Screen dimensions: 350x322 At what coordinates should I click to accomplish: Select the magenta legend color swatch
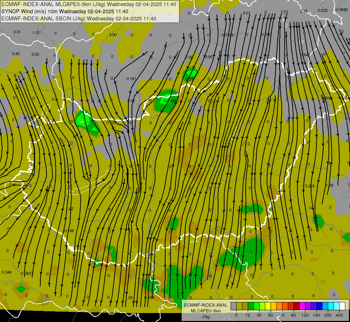pyautogui.click(x=302, y=306)
